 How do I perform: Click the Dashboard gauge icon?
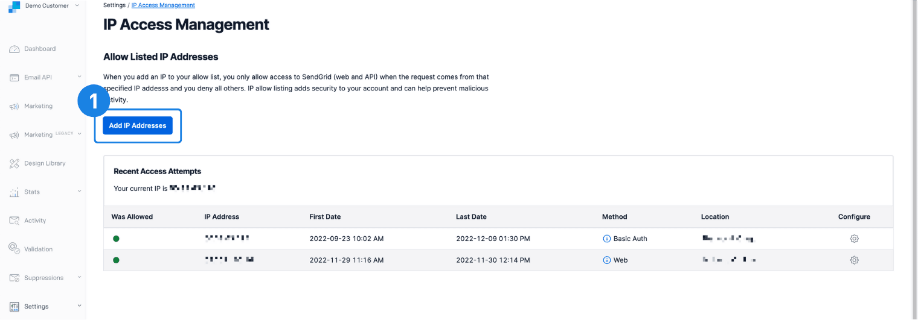pyautogui.click(x=14, y=49)
